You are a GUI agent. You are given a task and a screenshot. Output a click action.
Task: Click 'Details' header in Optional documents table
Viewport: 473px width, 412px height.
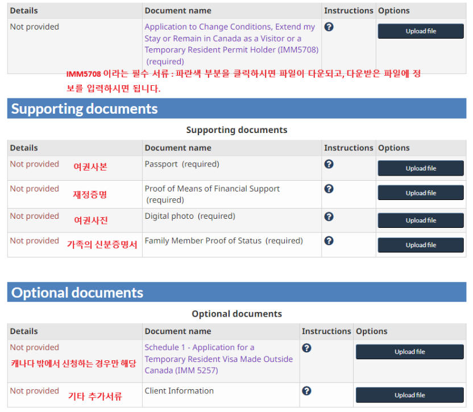pyautogui.click(x=24, y=331)
